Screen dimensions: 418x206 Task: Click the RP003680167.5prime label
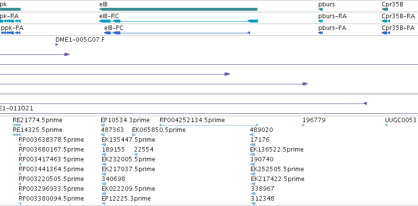[x=51, y=150]
